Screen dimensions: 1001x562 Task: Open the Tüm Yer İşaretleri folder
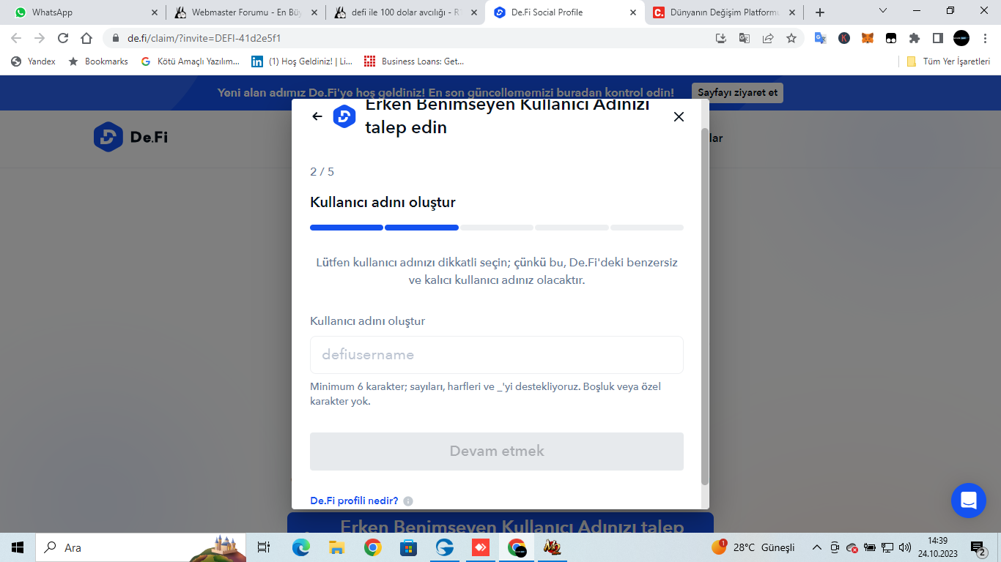(x=948, y=61)
